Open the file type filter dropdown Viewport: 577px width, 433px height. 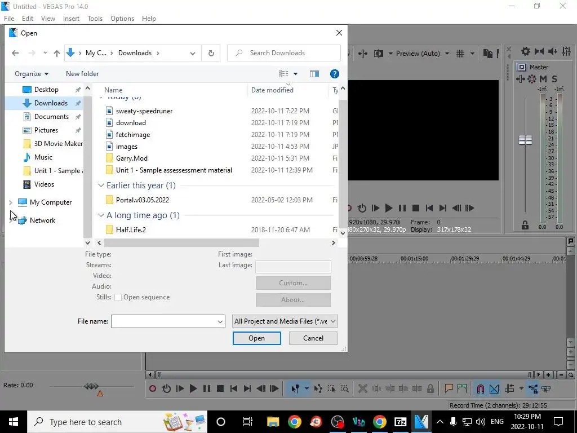pyautogui.click(x=333, y=321)
